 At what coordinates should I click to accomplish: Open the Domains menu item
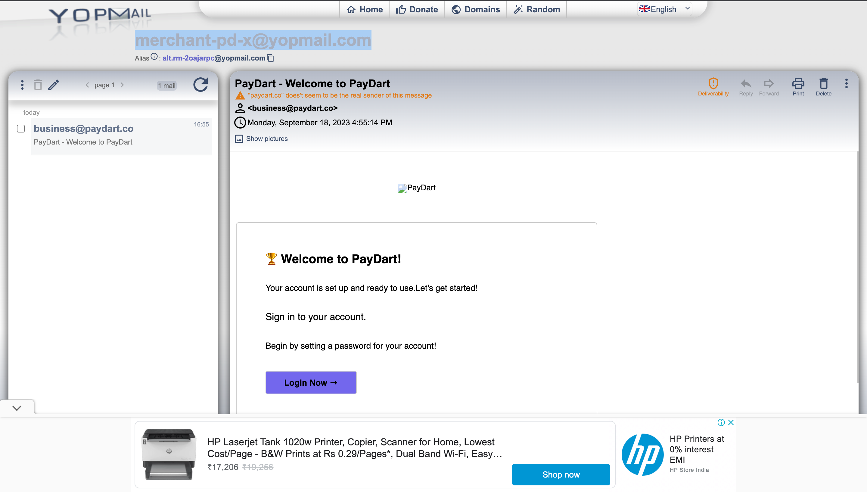tap(476, 9)
